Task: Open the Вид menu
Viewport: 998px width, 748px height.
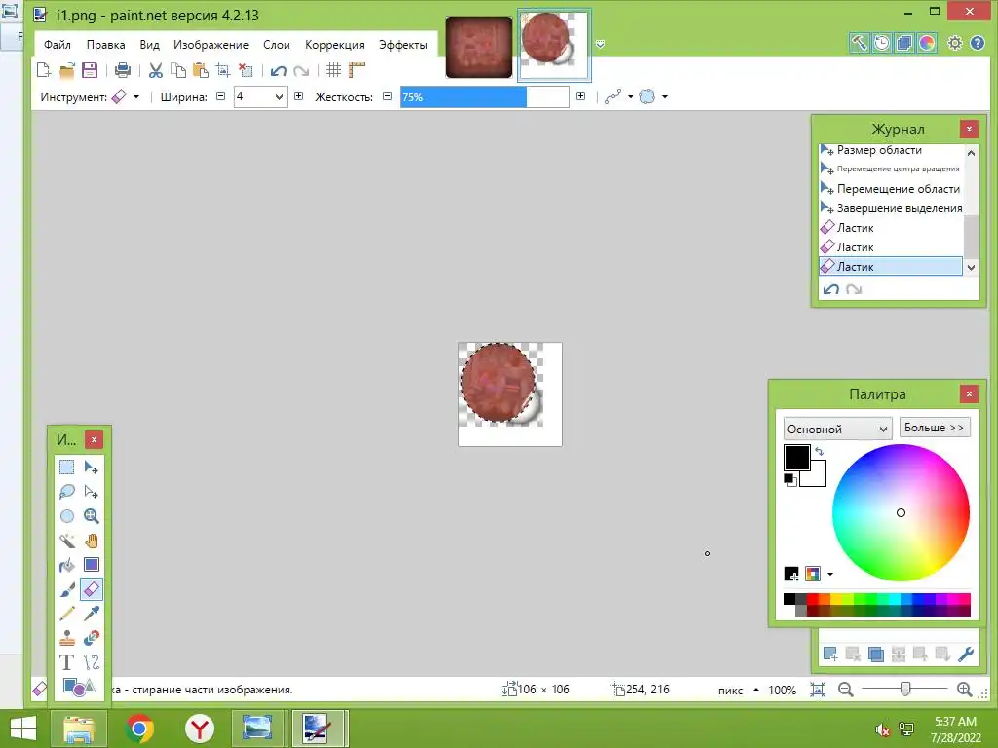Action: [x=149, y=45]
